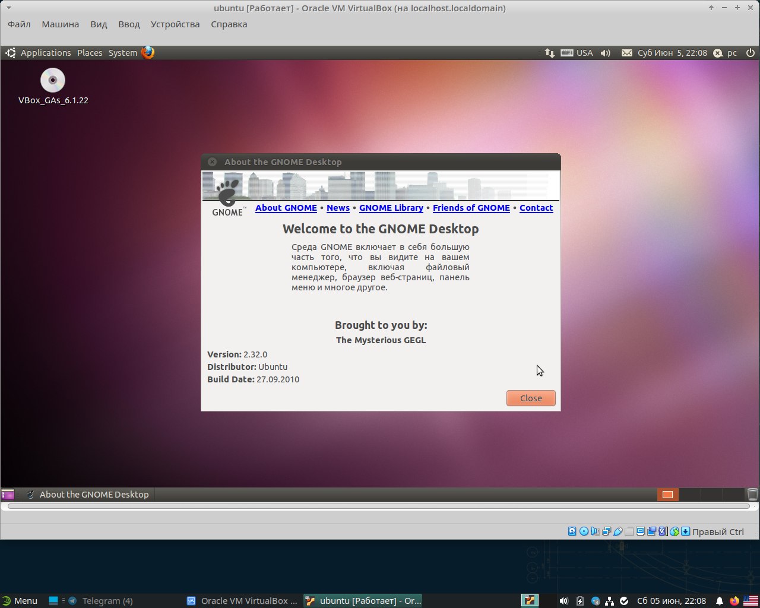
Task: Follow the Friends of GNOME link
Action: pos(471,208)
